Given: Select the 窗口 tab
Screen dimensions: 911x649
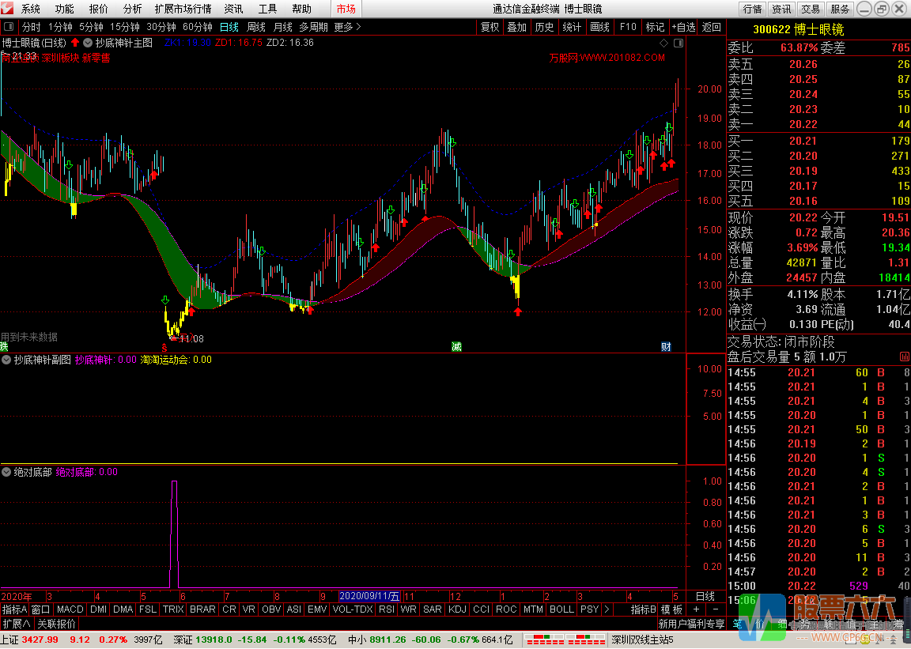Looking at the screenshot, I should tap(40, 609).
